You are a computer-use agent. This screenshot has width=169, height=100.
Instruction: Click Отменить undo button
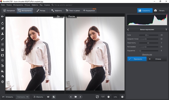[8, 97]
